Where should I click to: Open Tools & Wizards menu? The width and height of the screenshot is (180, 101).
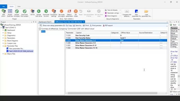click(112, 10)
